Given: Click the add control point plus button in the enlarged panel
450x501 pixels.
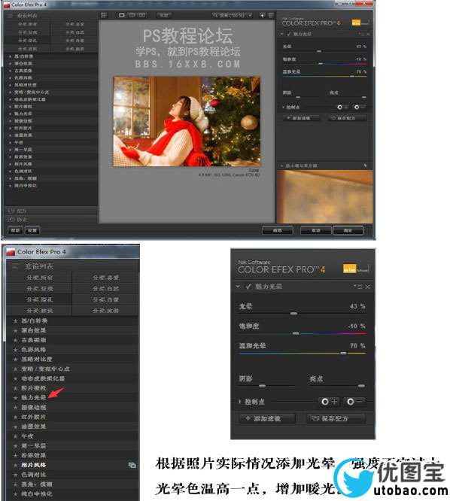Looking at the screenshot, I should (329, 402).
